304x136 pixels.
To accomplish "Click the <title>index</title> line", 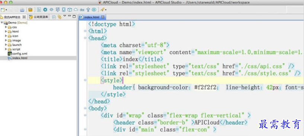I will [132, 59].
